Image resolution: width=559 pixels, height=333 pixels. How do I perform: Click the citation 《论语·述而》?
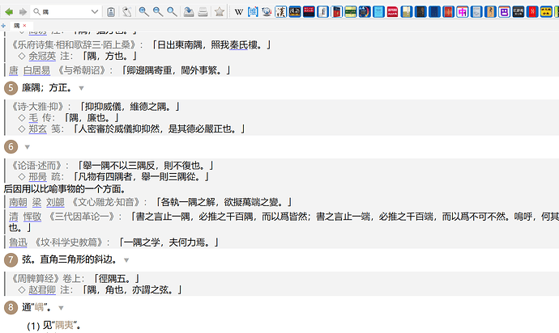point(37,166)
